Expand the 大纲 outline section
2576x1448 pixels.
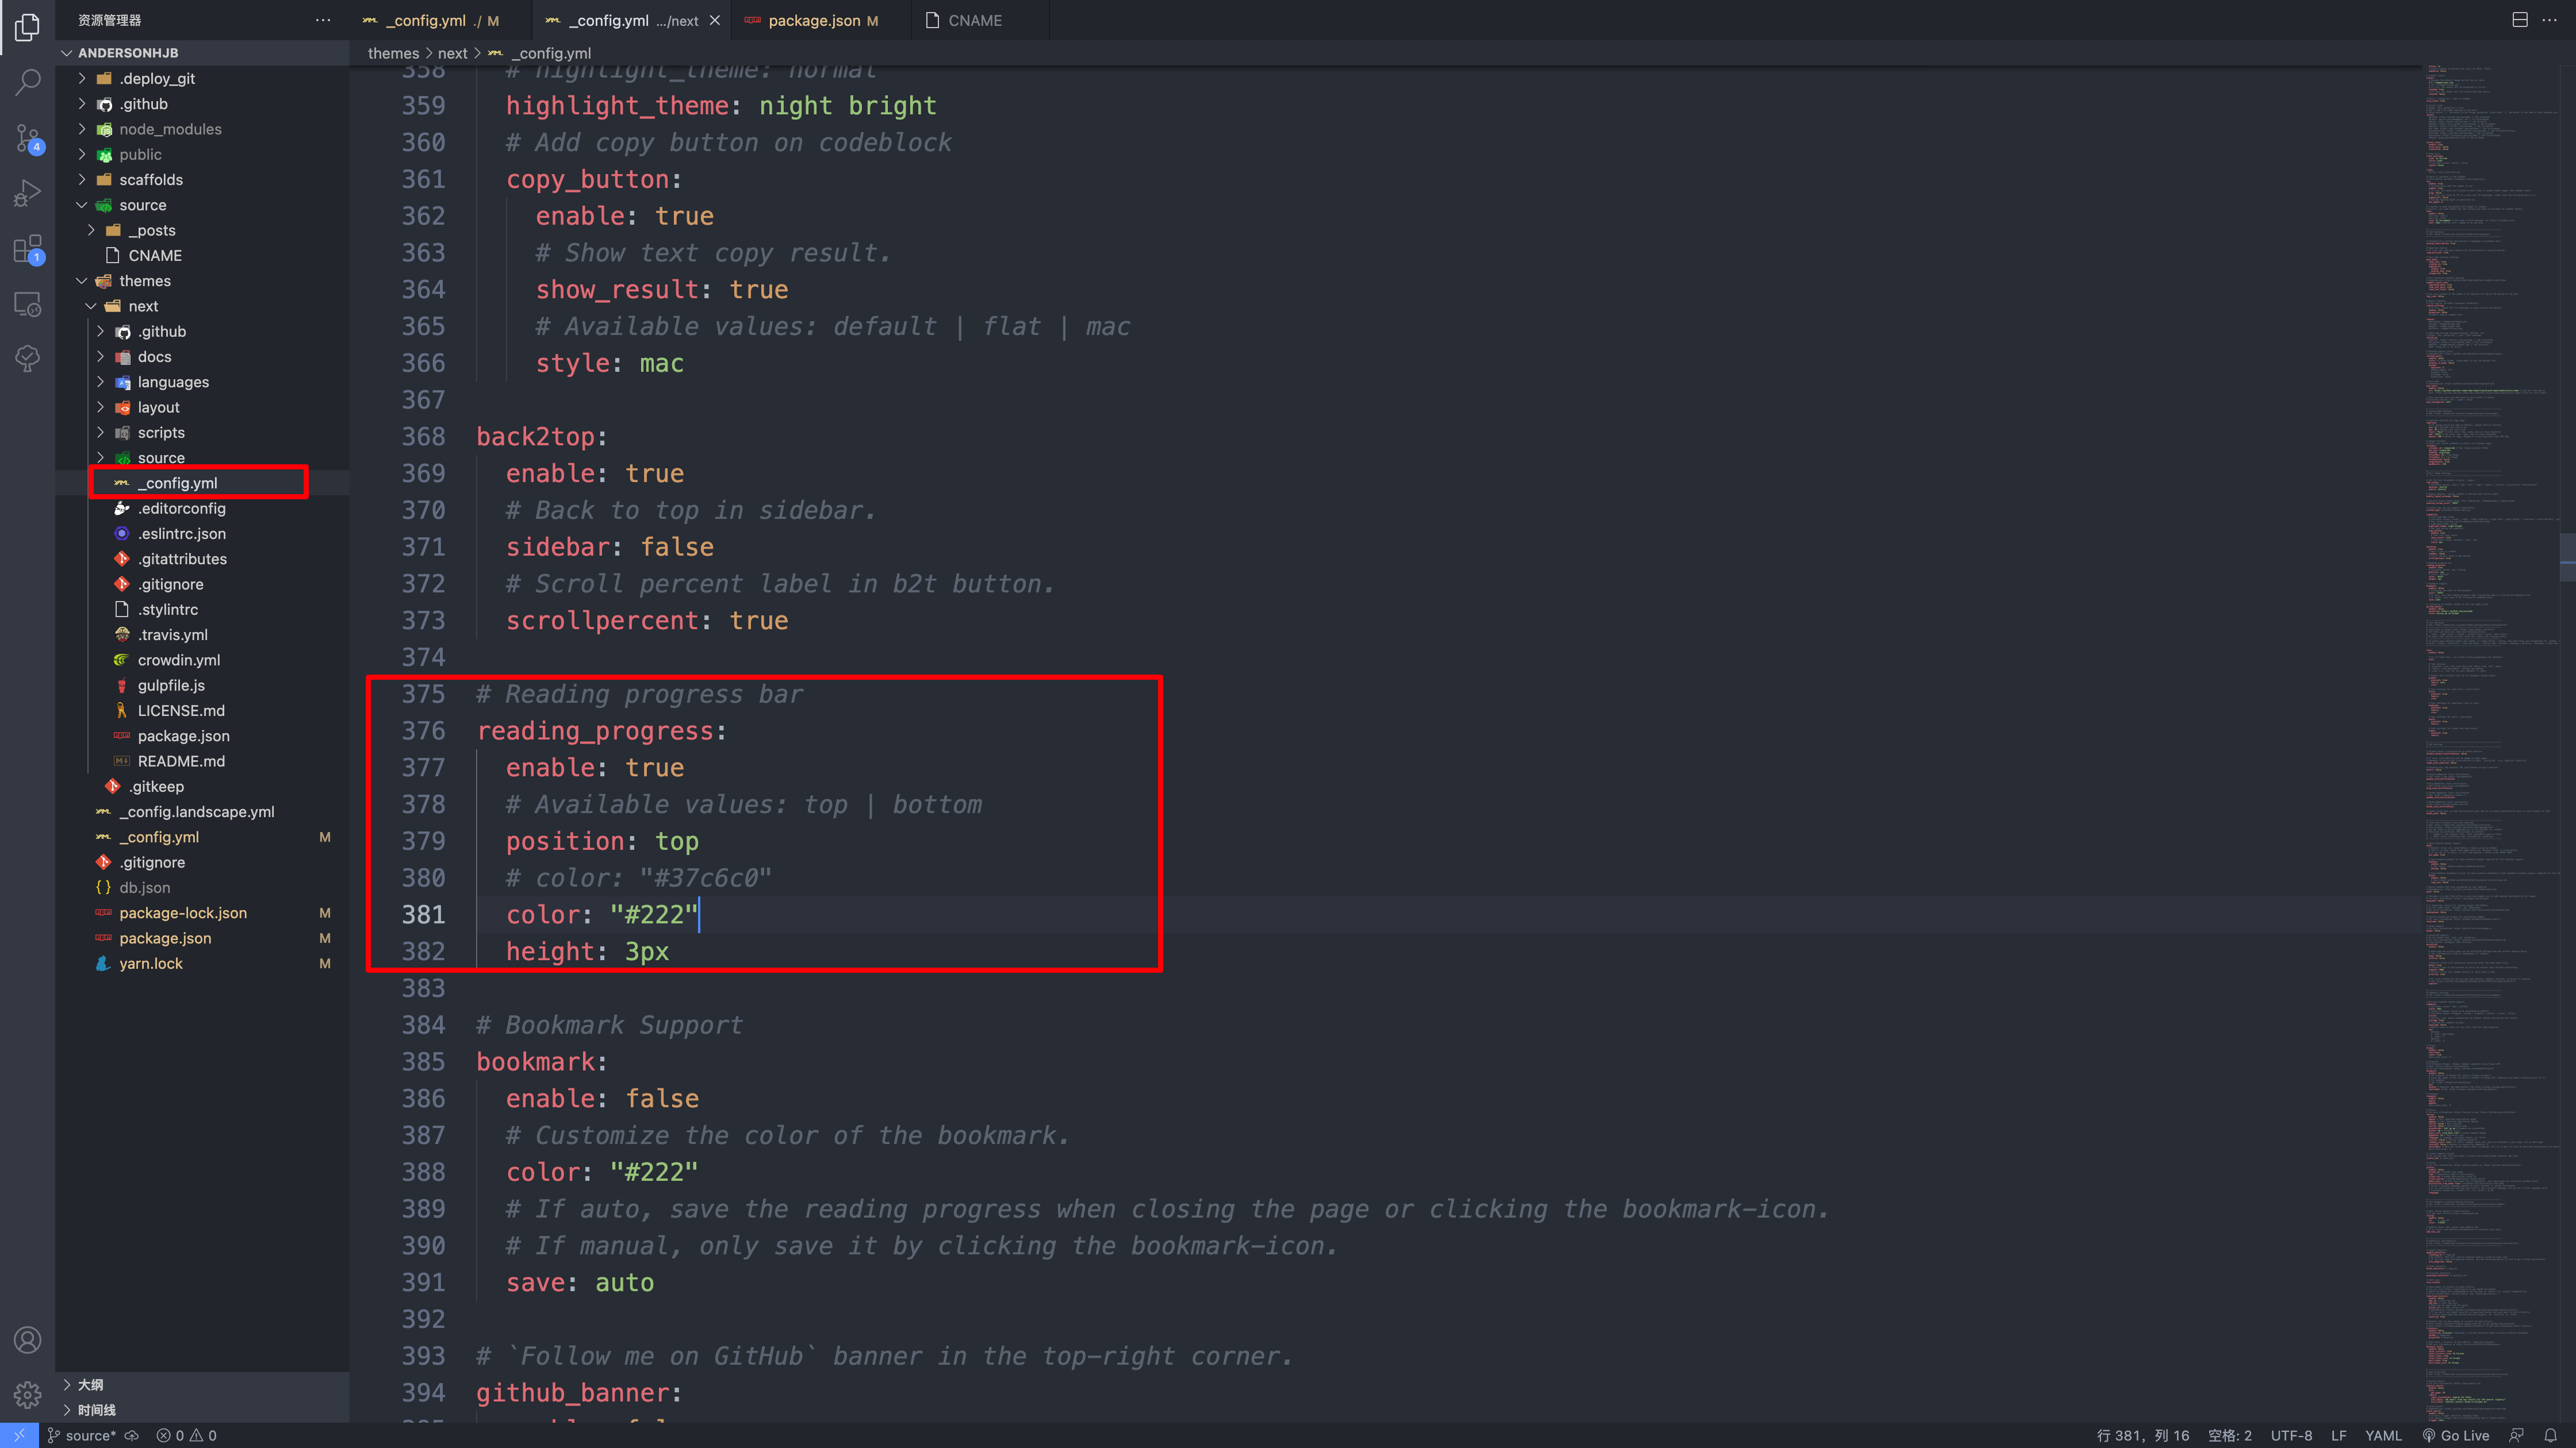(202, 1384)
